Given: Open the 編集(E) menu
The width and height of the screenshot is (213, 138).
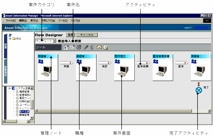Looking at the screenshot, I should [x=23, y=20].
